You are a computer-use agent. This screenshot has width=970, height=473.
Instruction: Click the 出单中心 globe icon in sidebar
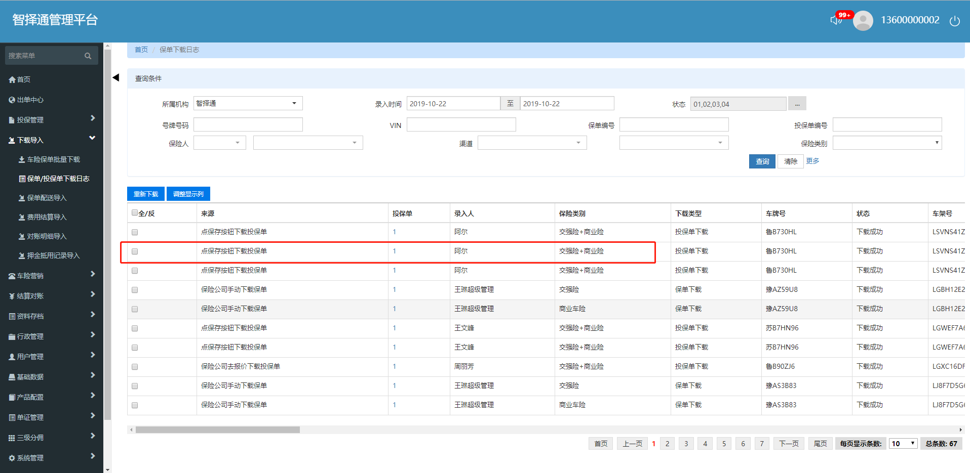12,100
